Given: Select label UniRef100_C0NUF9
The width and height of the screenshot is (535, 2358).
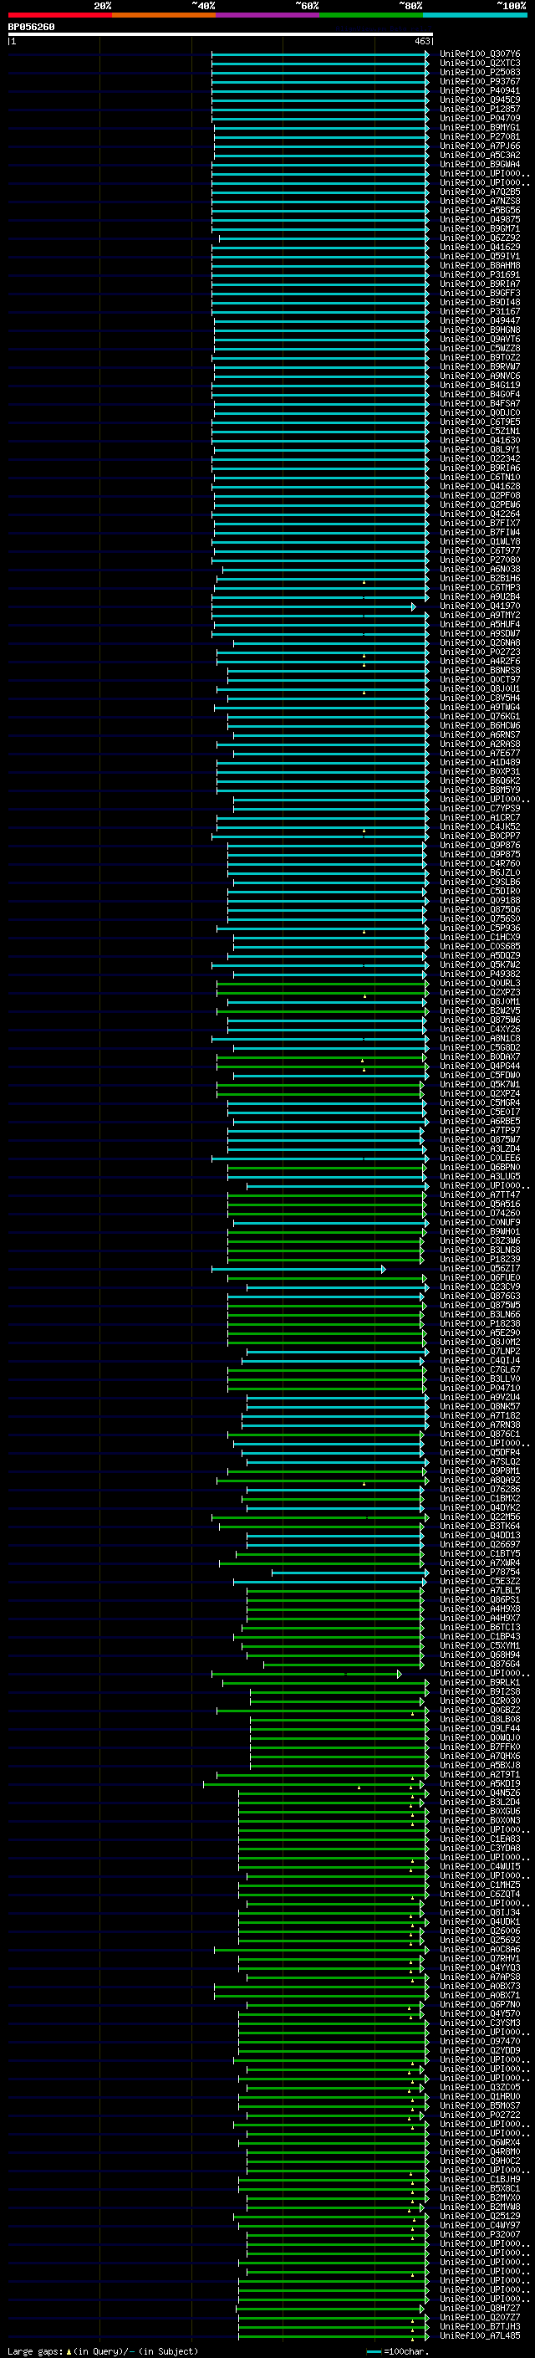Looking at the screenshot, I should [x=480, y=1222].
